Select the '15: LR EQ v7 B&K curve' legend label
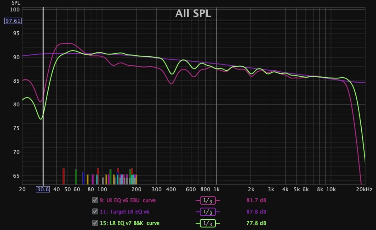Screen dimensions: 376x230 tap(129, 223)
